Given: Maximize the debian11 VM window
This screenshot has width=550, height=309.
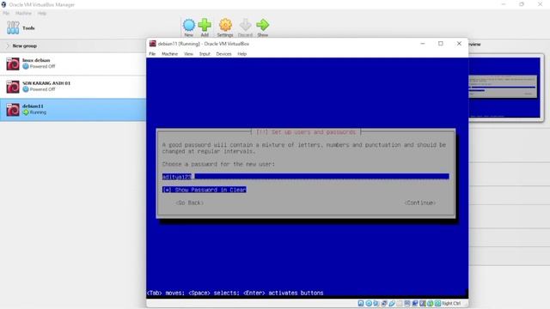Looking at the screenshot, I should [x=441, y=44].
